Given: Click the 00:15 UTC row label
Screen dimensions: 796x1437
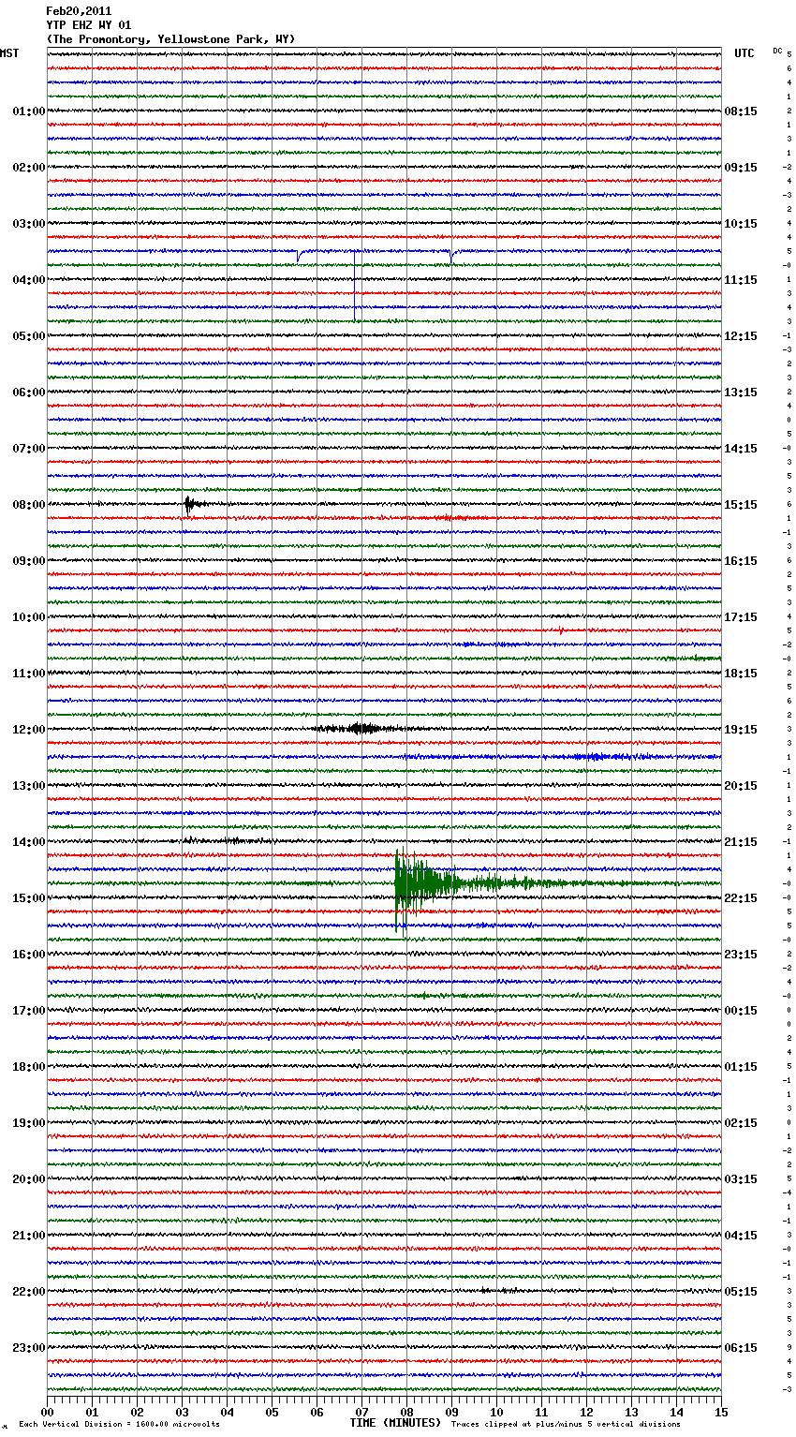Looking at the screenshot, I should click(741, 1011).
